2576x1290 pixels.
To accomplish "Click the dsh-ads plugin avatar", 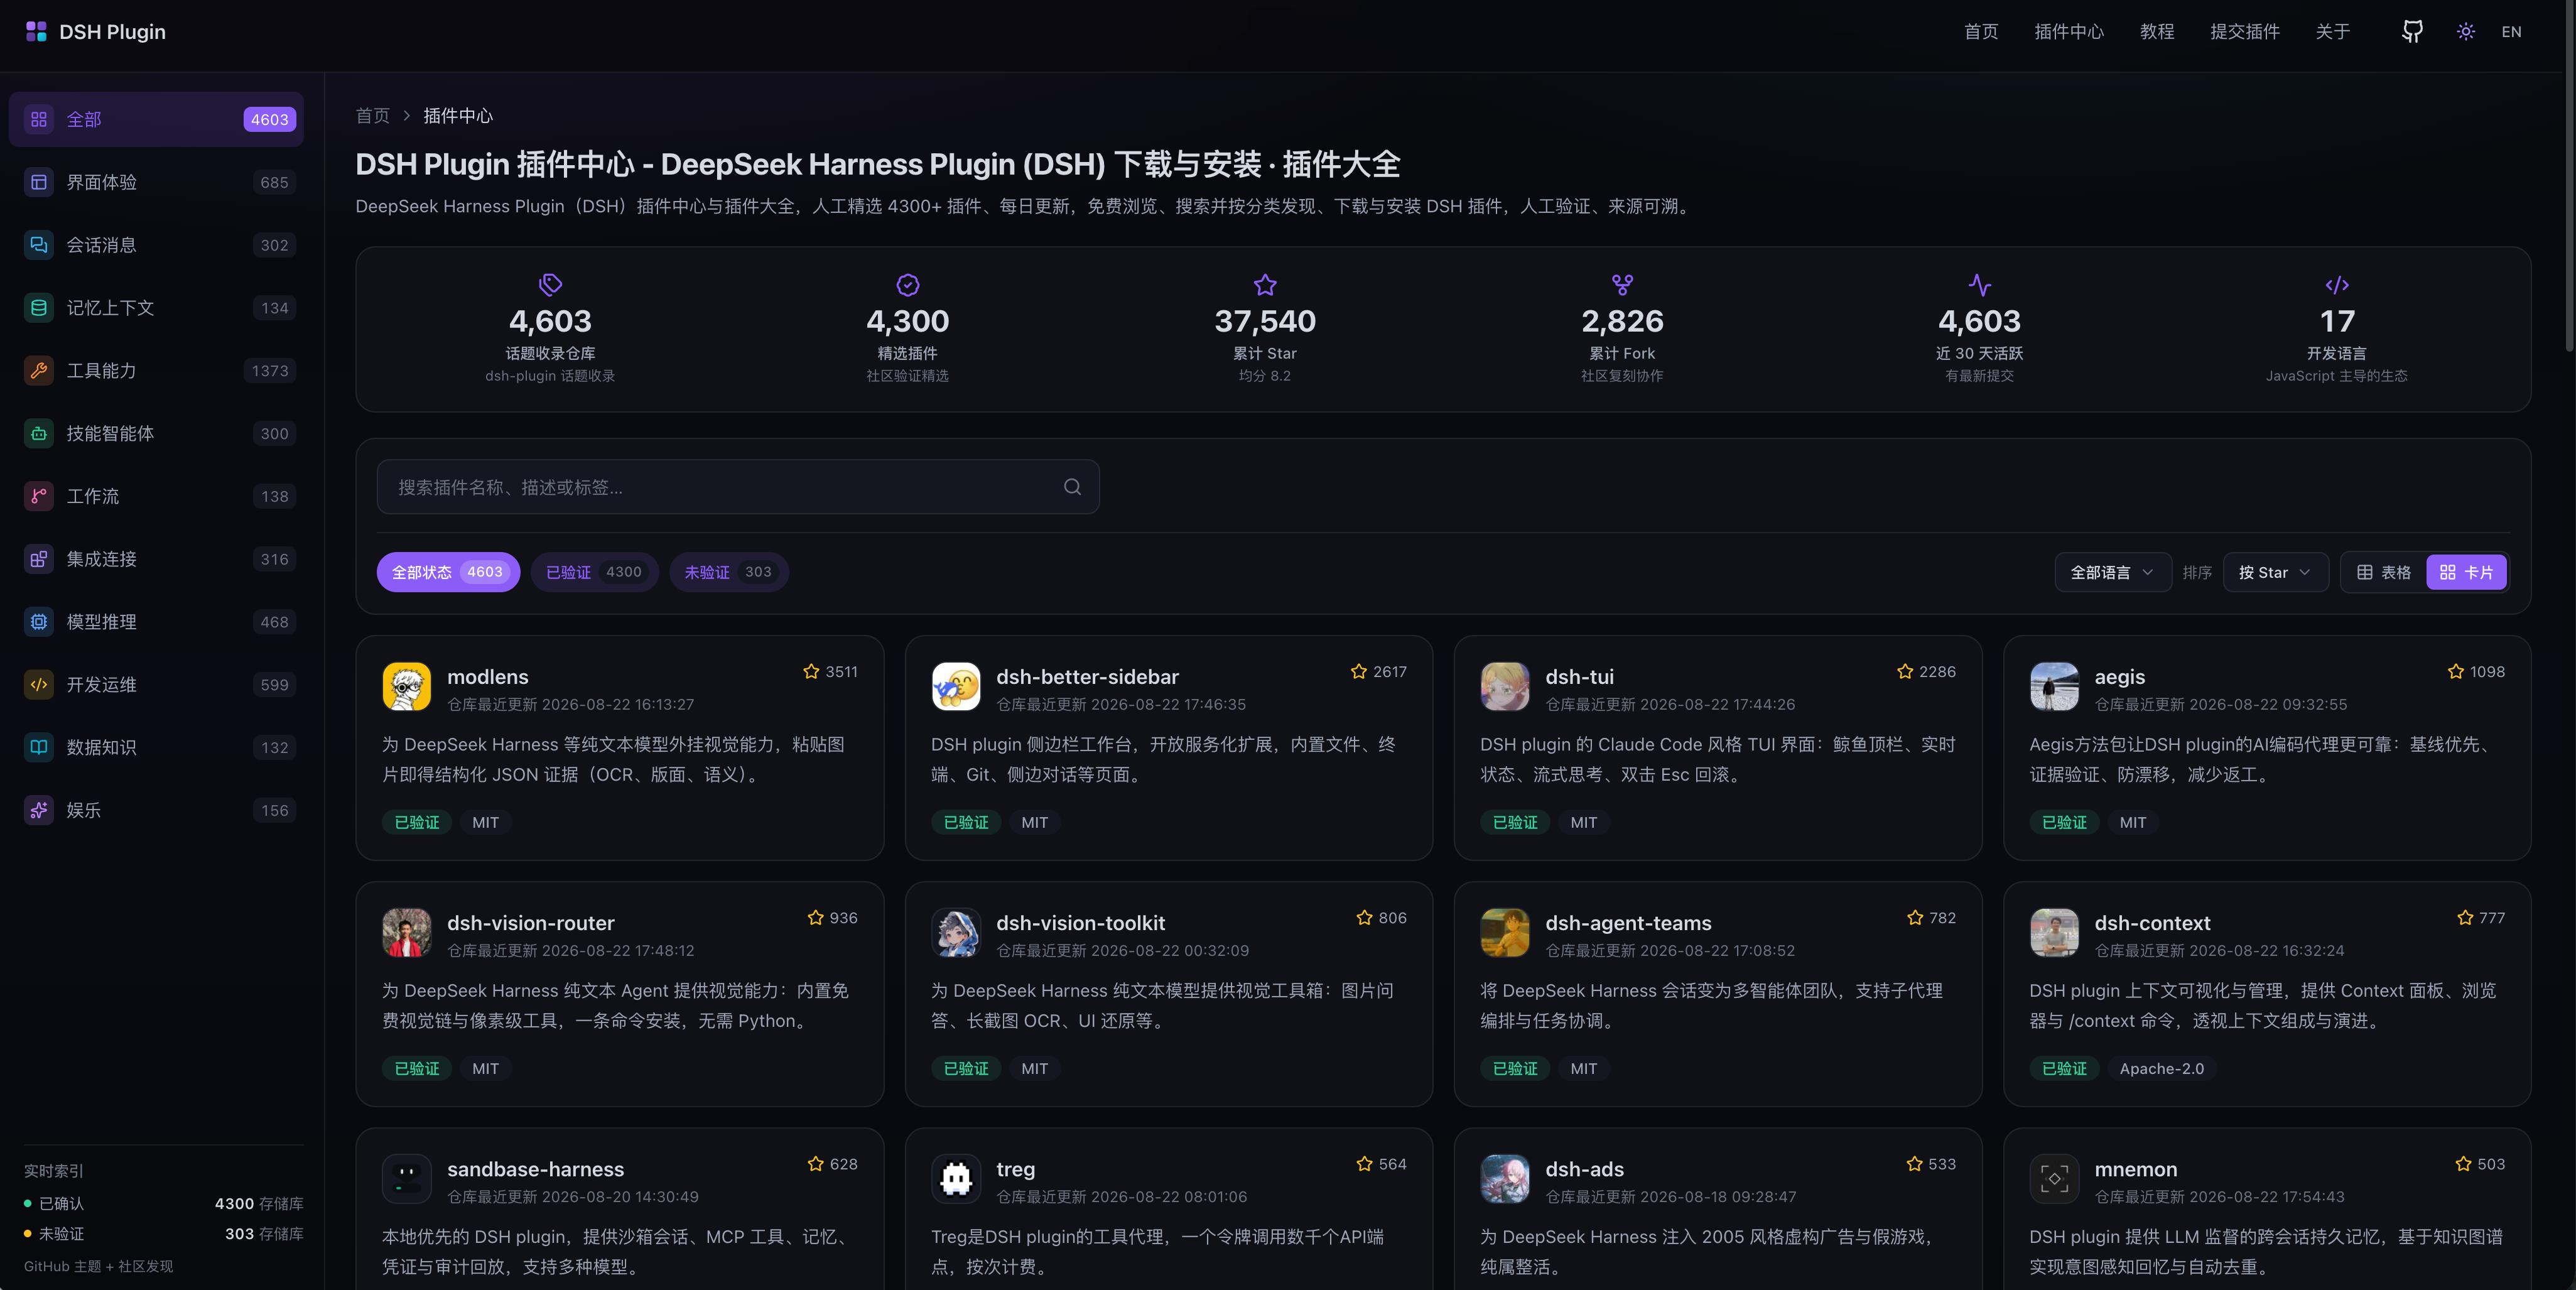I will [1505, 1179].
